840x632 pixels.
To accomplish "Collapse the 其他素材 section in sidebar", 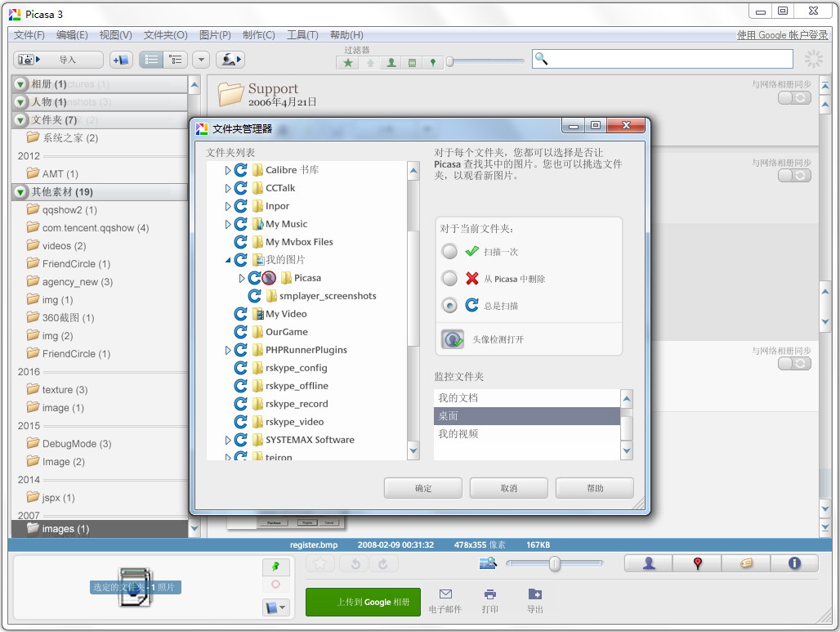I will click(x=20, y=192).
